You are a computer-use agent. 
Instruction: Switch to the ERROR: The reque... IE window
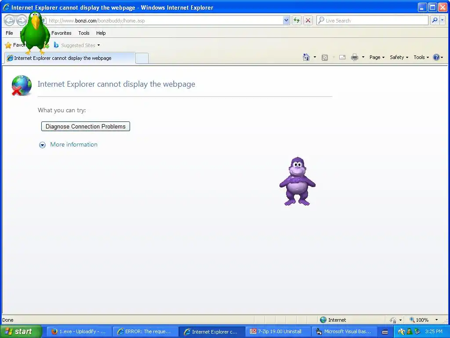click(x=145, y=331)
